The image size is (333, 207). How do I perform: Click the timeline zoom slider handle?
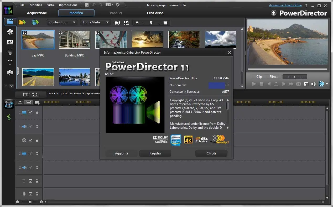point(30,202)
